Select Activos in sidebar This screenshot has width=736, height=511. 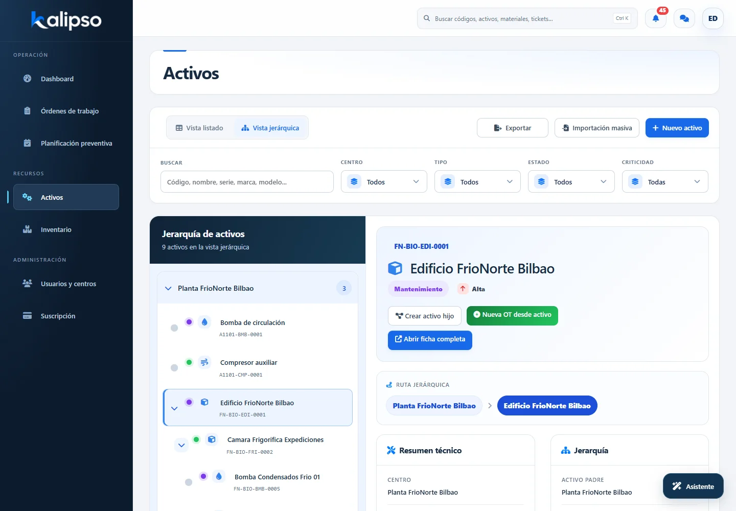tap(66, 197)
